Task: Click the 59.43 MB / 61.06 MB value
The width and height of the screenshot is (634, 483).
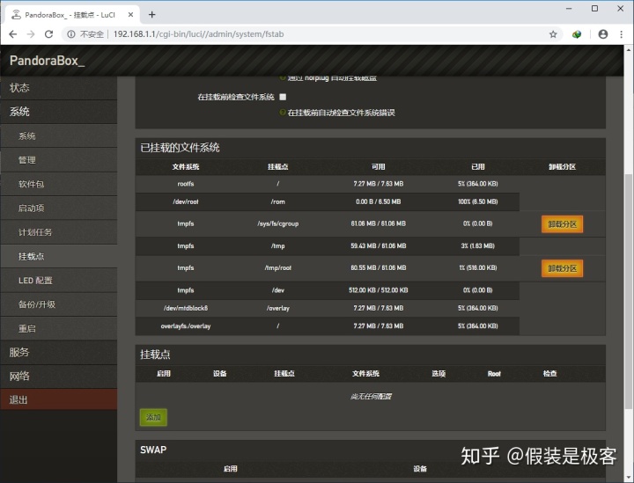Action: [x=378, y=245]
